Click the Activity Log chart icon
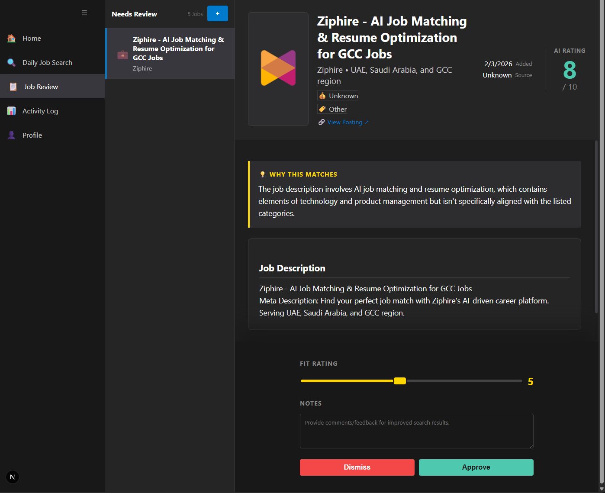Viewport: 605px width, 493px height. (x=12, y=111)
